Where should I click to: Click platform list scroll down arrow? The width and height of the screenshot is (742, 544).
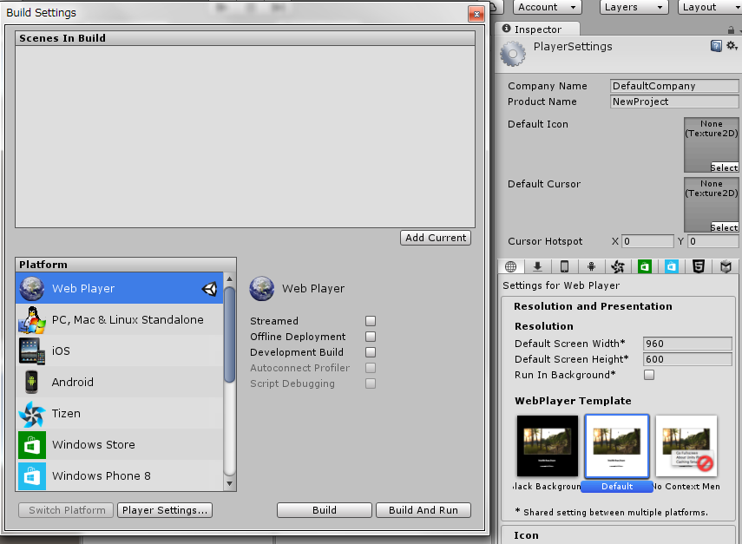pos(229,483)
